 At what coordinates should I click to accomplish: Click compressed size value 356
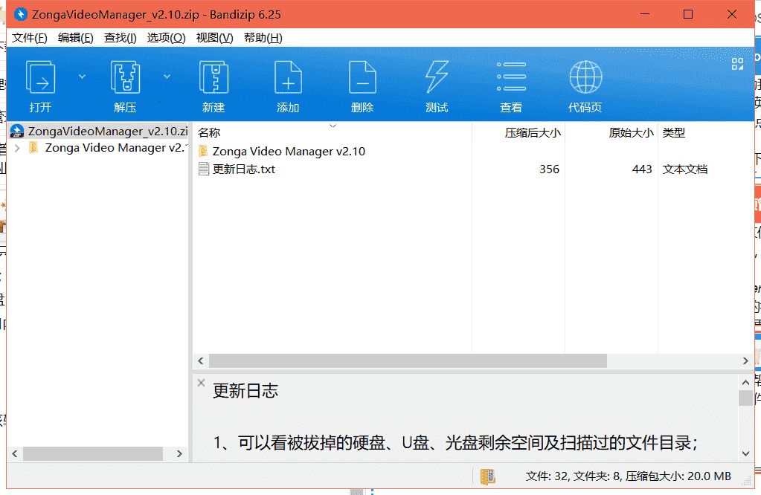pos(550,169)
